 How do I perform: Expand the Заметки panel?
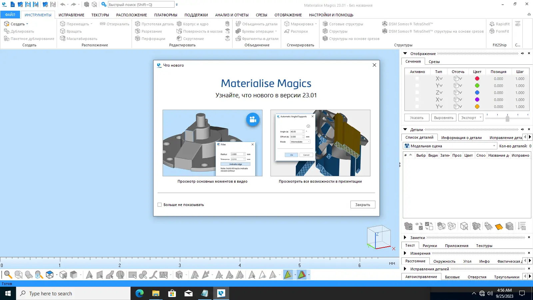405,238
